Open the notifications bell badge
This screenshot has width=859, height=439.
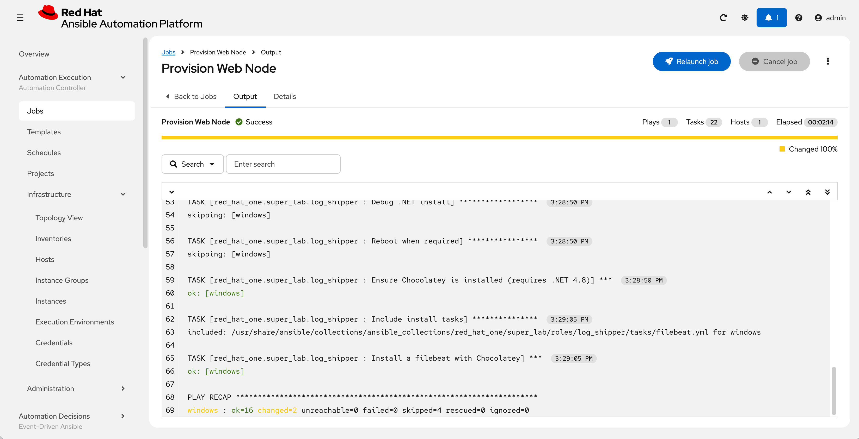click(771, 18)
